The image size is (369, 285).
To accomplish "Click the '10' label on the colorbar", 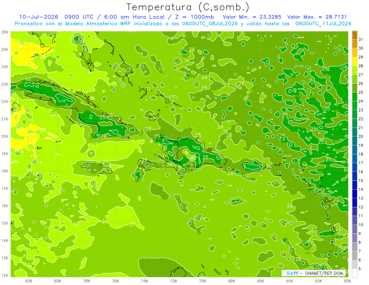I will coord(361,224).
